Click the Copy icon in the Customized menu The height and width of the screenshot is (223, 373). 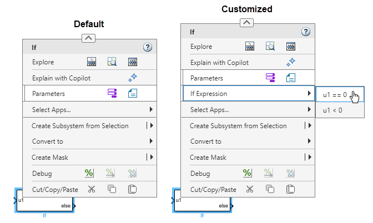click(270, 189)
